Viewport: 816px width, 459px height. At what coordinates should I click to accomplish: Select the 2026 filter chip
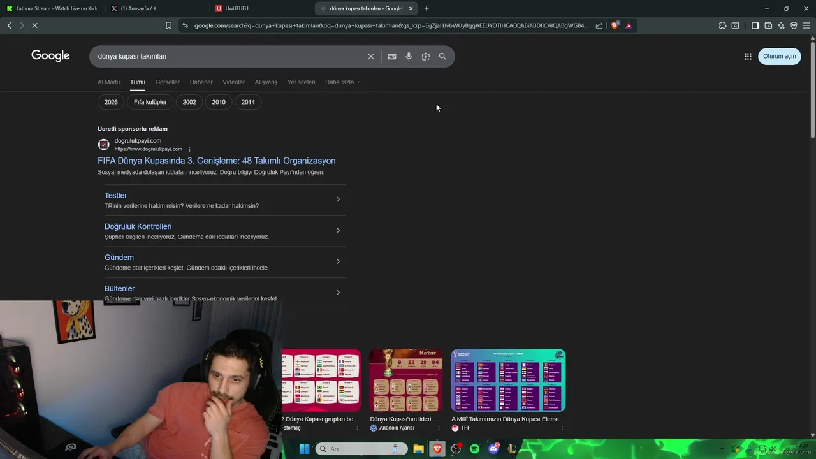(111, 102)
